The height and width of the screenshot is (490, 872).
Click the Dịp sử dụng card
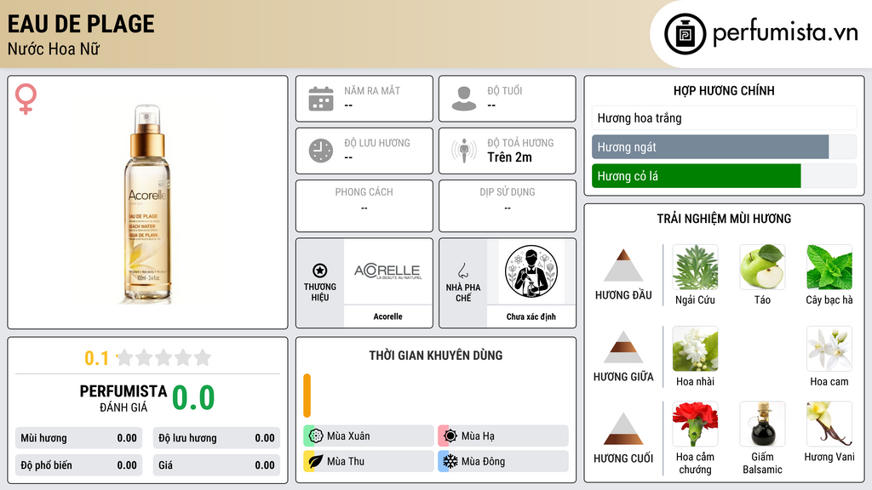coord(508,206)
